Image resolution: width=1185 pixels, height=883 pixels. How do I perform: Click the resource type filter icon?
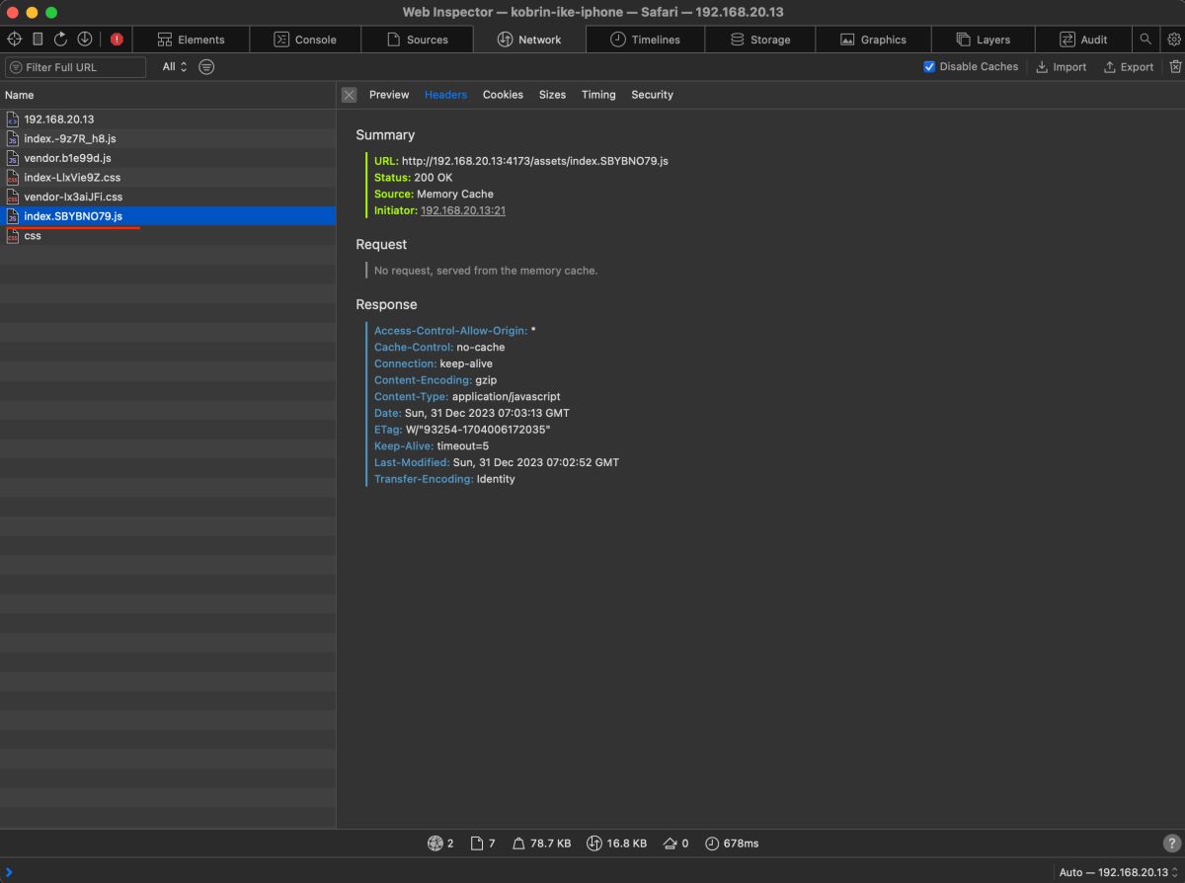tap(206, 67)
